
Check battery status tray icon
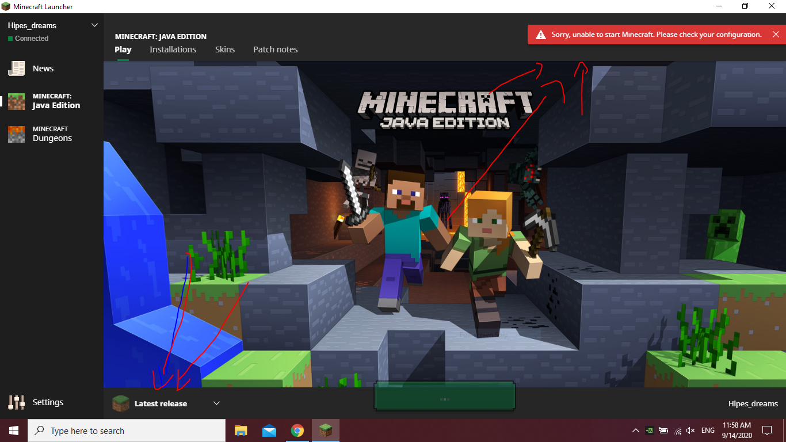663,430
